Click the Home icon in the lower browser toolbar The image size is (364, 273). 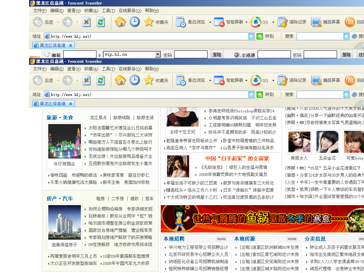121,80
